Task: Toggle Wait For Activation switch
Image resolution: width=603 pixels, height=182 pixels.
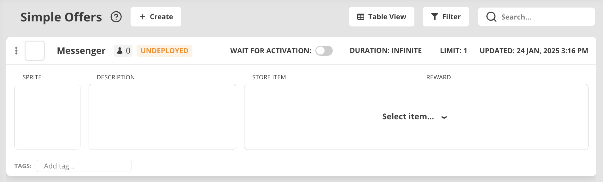Action: [x=324, y=51]
